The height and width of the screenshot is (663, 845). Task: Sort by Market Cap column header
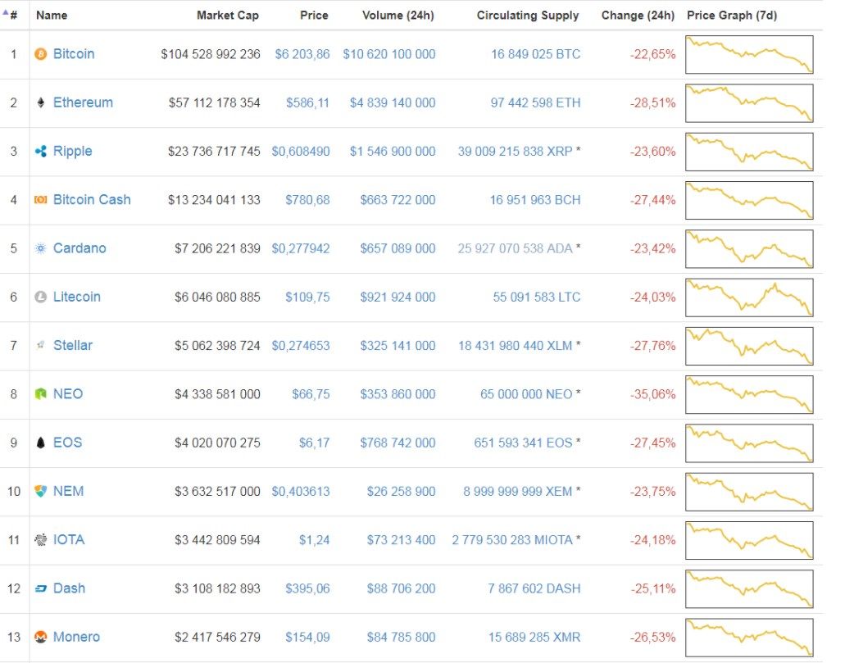pos(229,15)
